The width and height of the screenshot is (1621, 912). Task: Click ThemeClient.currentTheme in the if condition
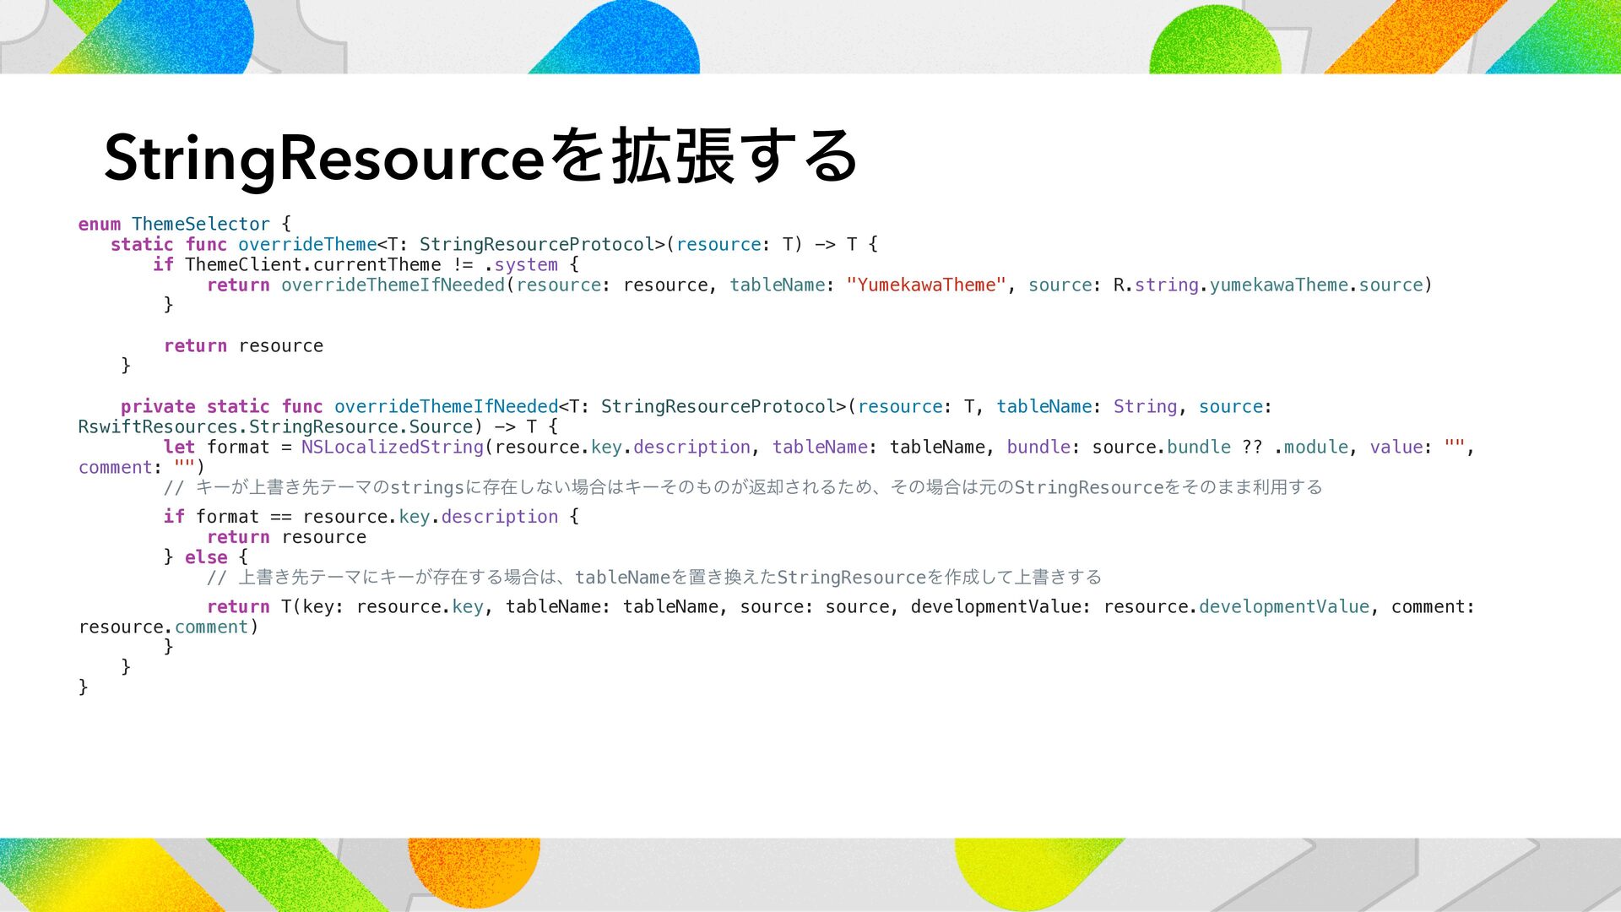coord(312,264)
